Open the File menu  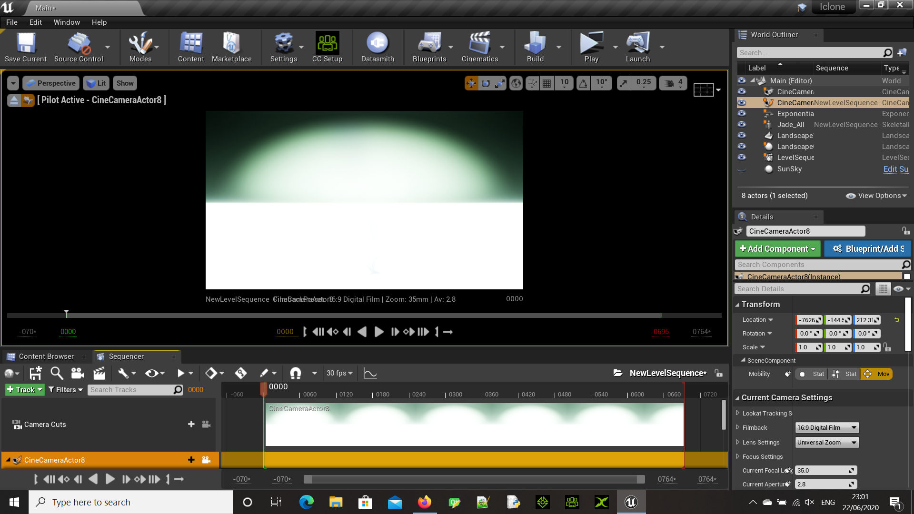(x=12, y=22)
